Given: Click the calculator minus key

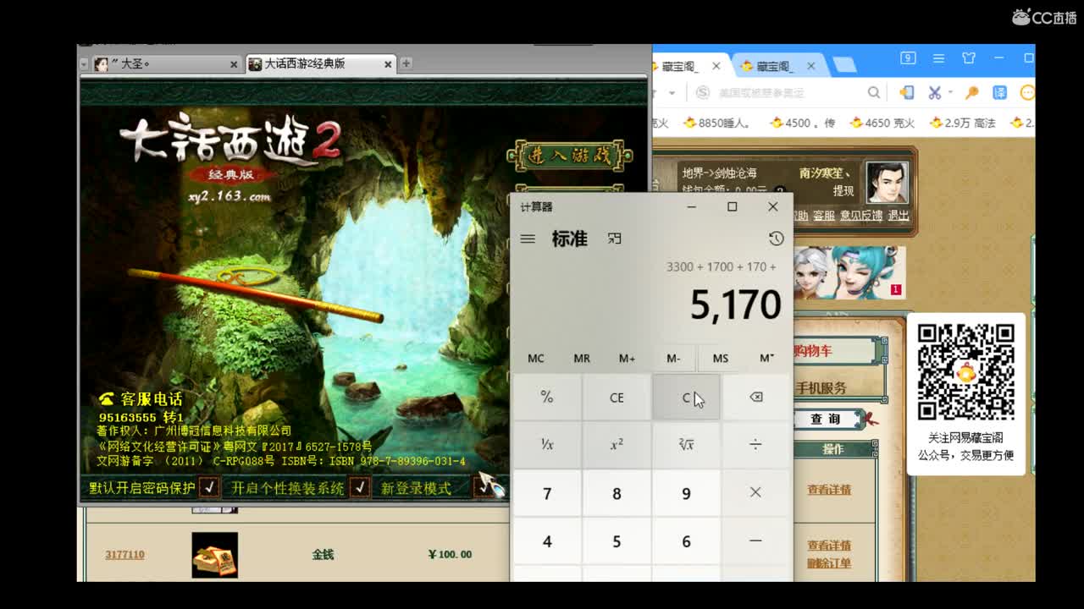Looking at the screenshot, I should point(755,540).
